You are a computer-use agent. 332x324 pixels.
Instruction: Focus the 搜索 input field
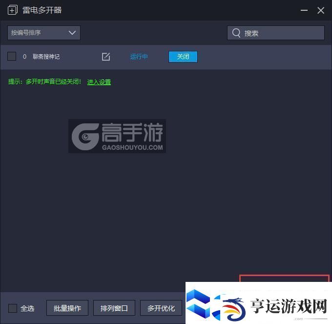coord(276,33)
